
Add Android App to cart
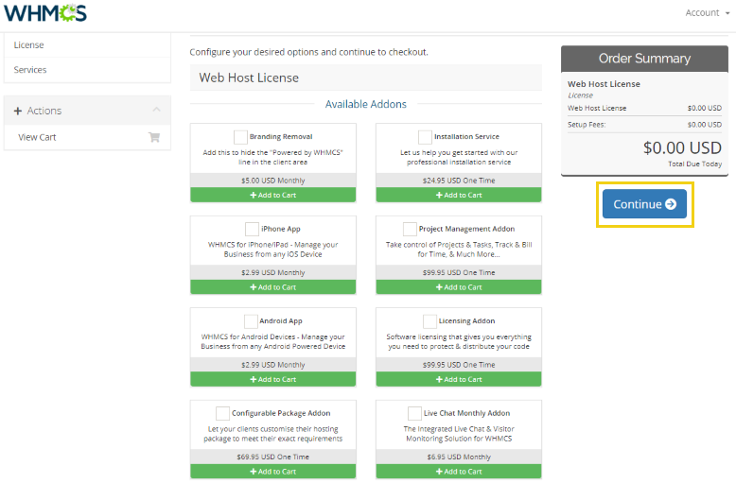272,379
